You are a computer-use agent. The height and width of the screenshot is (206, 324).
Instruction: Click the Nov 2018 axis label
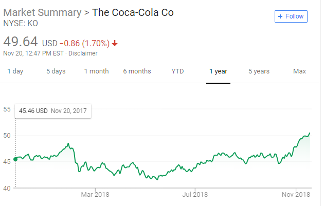click(296, 194)
